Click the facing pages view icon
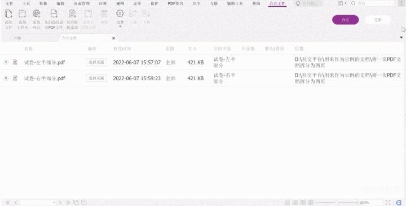Viewport: 406px width, 206px height. 303,203
